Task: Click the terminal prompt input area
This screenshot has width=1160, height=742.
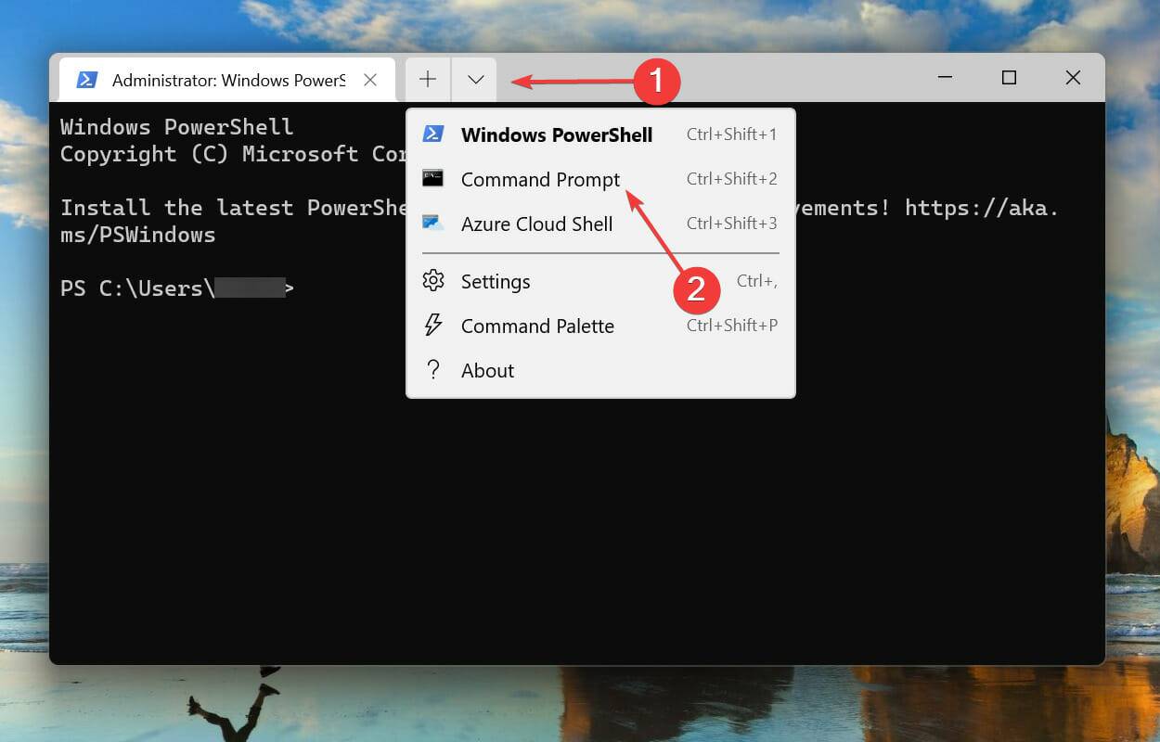Action: [x=306, y=288]
